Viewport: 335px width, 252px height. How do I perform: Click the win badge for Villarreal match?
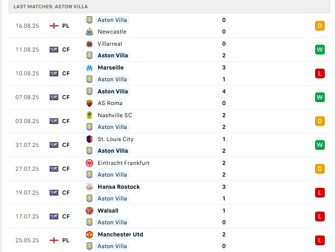pos(319,50)
